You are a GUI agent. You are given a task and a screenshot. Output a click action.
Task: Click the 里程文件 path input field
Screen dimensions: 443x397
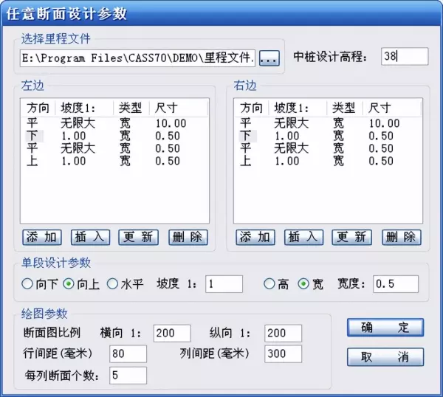[137, 58]
